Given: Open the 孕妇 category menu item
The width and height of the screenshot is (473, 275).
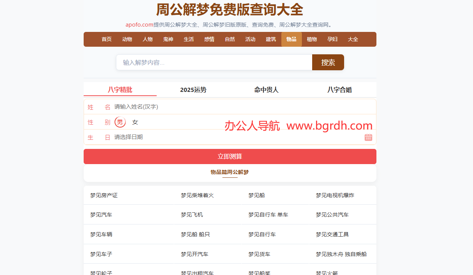Looking at the screenshot, I should (x=332, y=39).
